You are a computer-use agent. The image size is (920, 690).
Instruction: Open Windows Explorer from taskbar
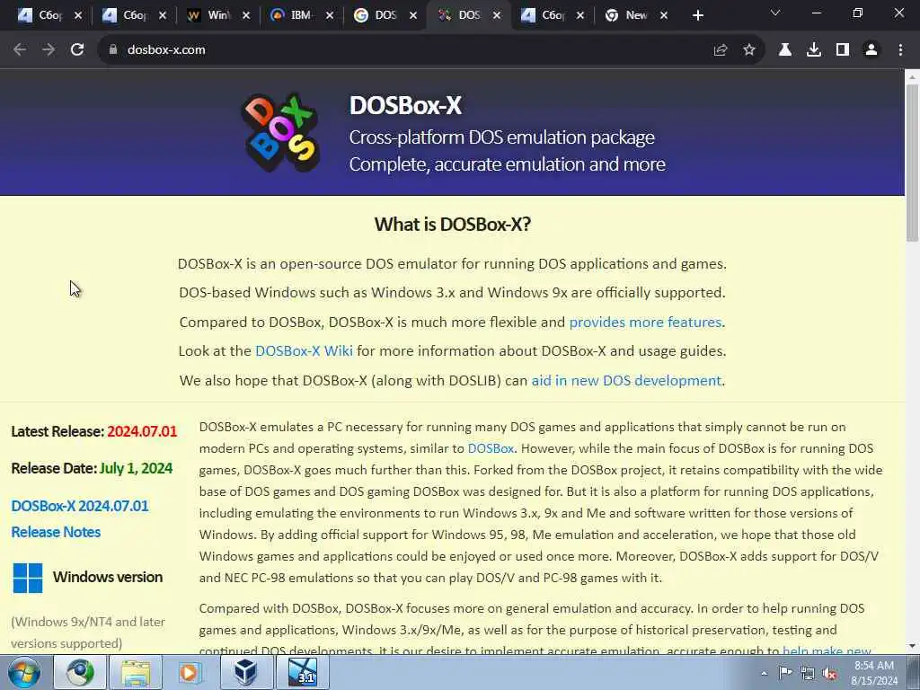(137, 672)
